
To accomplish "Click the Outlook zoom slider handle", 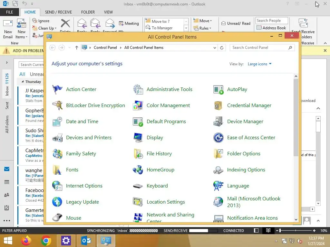I will 280,231.
